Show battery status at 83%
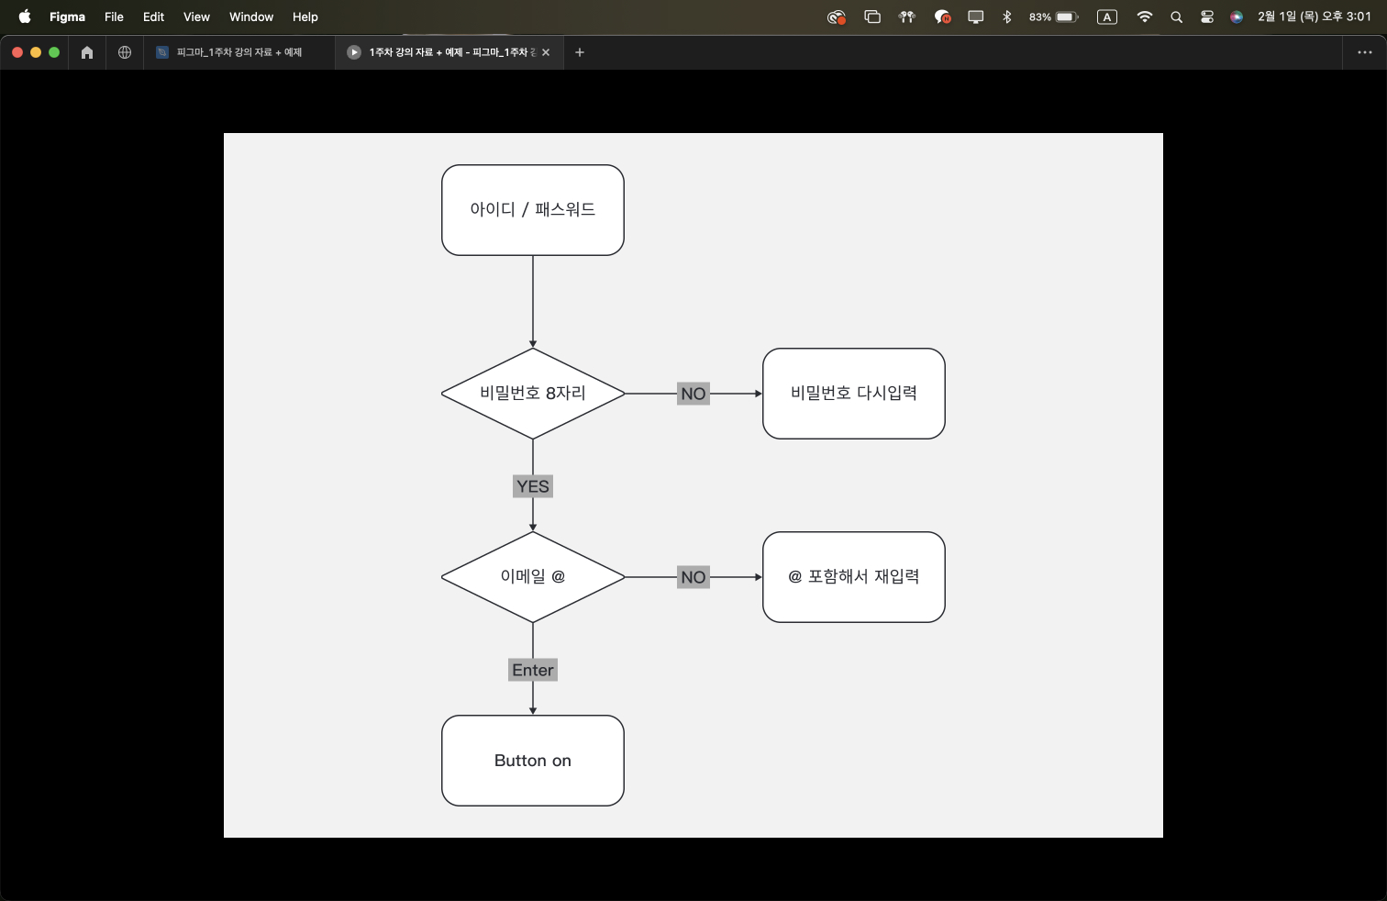 coord(1053,17)
